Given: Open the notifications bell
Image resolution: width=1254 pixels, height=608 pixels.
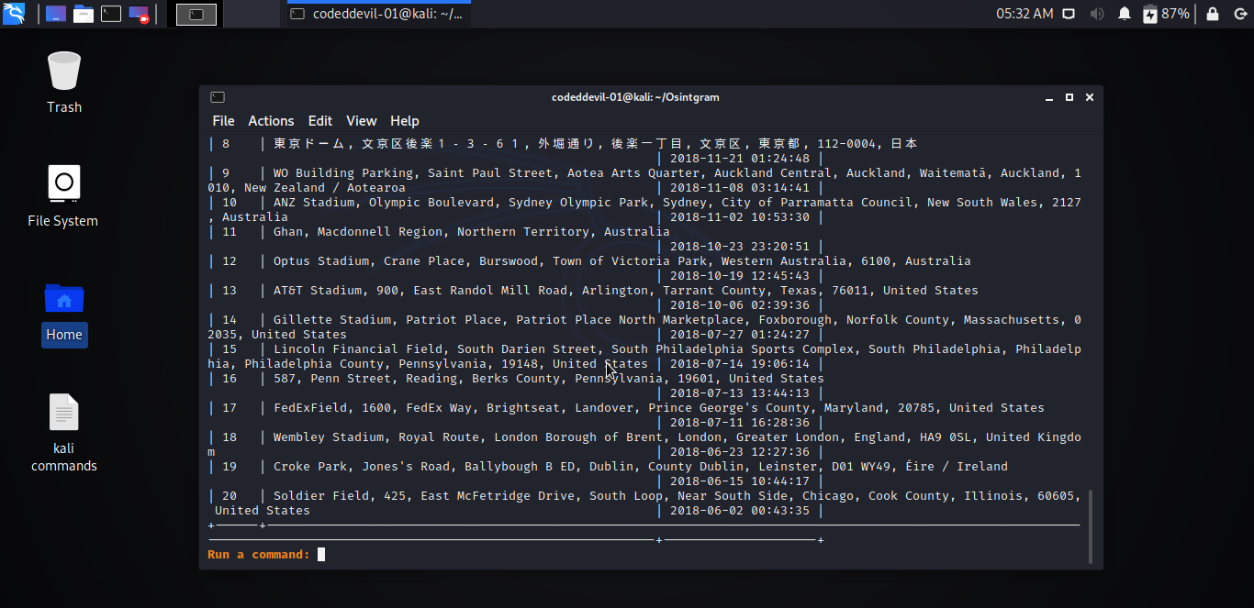Looking at the screenshot, I should pyautogui.click(x=1124, y=14).
